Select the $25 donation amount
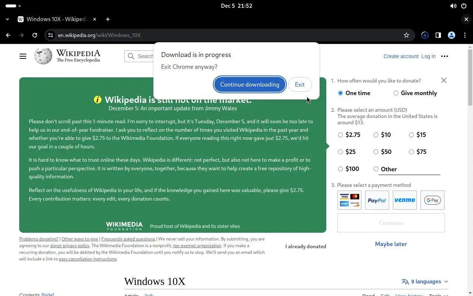The image size is (473, 296). [x=340, y=152]
